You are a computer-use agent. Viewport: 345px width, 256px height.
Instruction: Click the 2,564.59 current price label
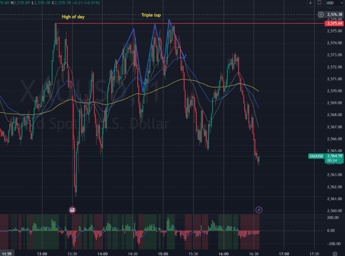[334, 158]
